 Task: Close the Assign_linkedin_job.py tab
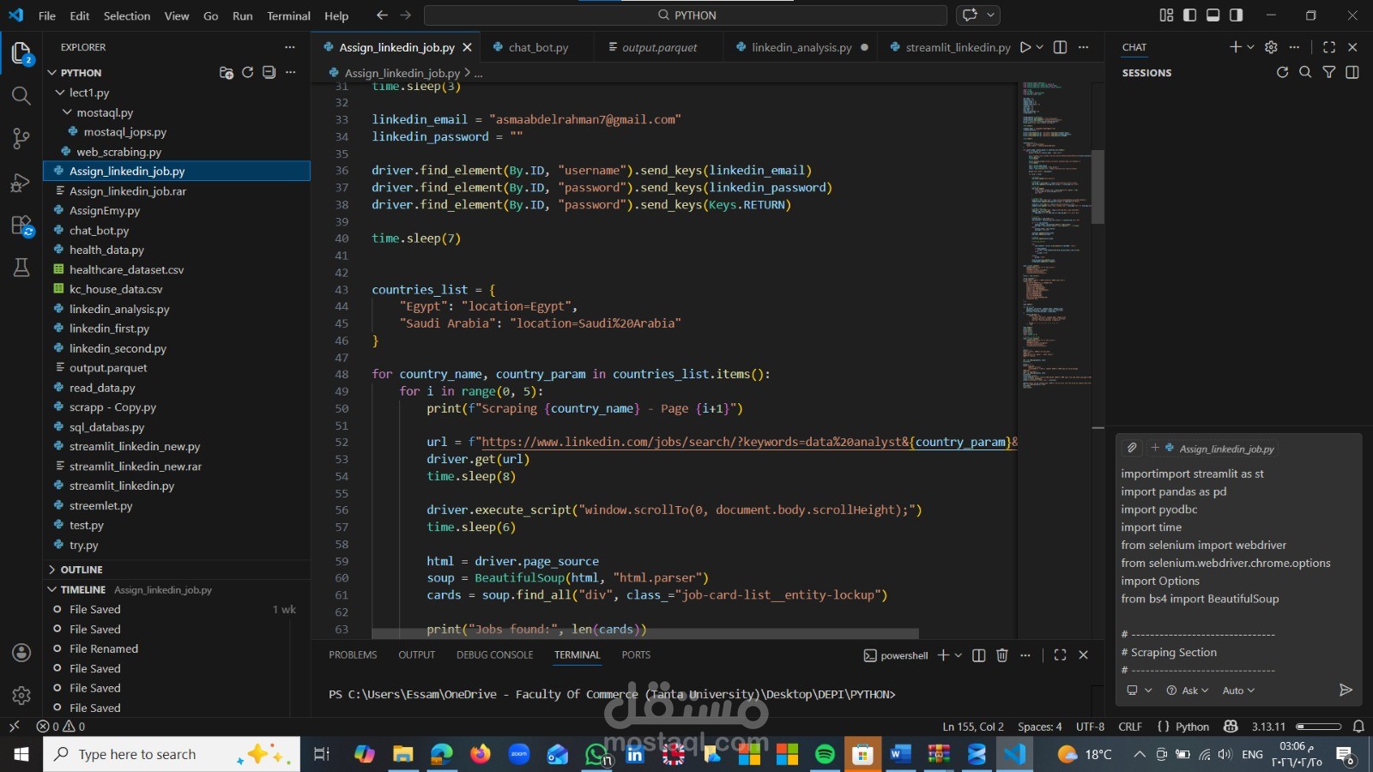[x=467, y=47]
